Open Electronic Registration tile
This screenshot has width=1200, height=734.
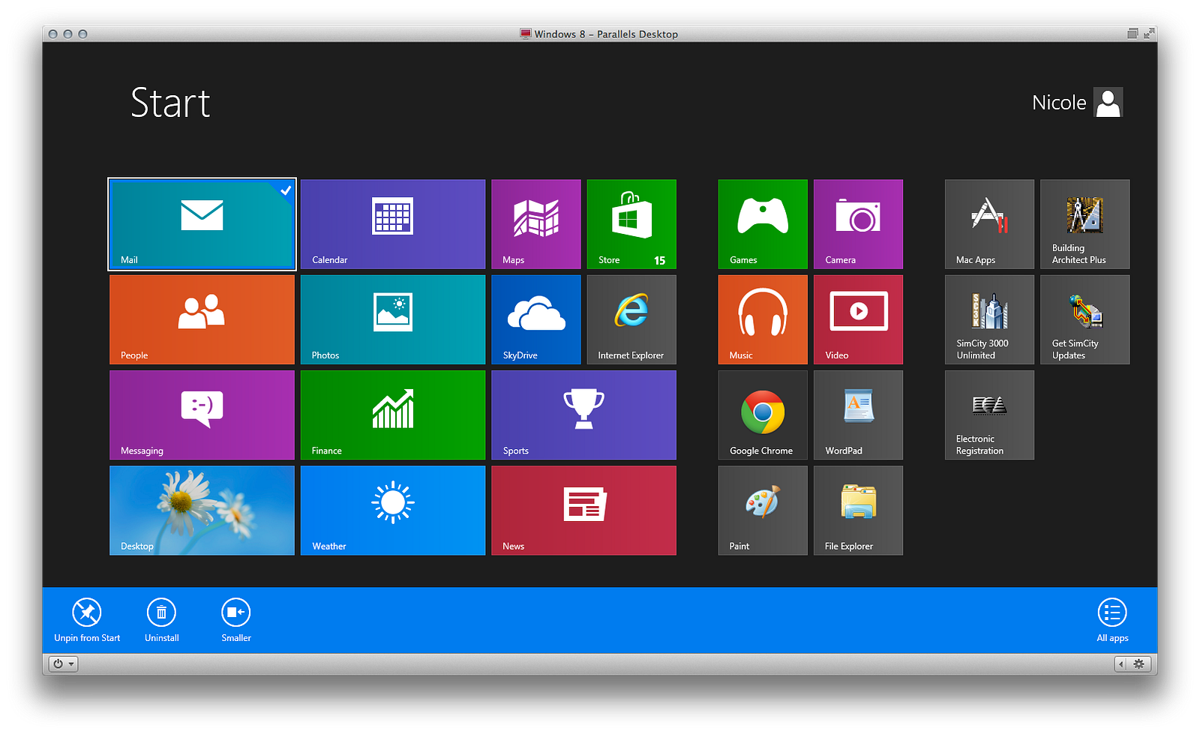click(x=989, y=415)
